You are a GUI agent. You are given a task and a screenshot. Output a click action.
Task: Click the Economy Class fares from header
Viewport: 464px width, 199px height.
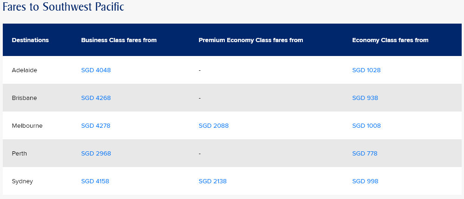point(390,40)
